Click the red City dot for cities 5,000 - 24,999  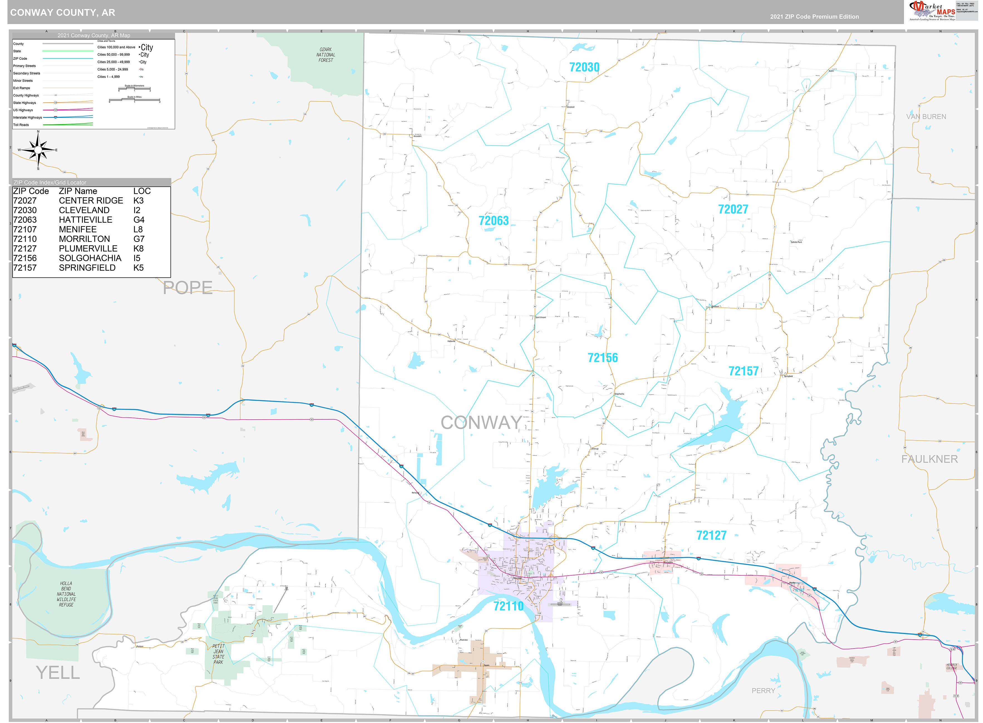(x=140, y=69)
